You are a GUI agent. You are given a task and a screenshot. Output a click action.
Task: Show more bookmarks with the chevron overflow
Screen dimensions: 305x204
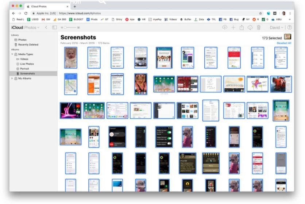point(290,19)
